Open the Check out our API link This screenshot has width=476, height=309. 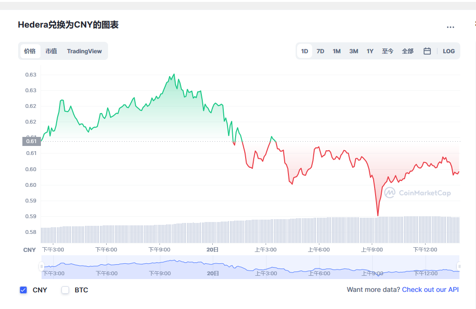(x=430, y=290)
